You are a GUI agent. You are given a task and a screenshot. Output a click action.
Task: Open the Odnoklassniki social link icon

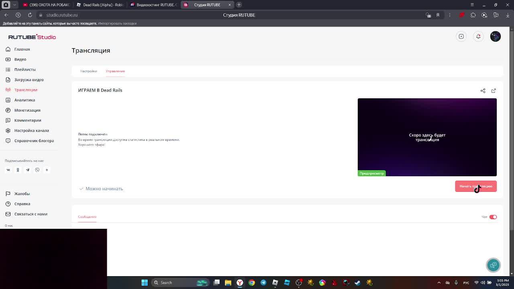coord(18,170)
